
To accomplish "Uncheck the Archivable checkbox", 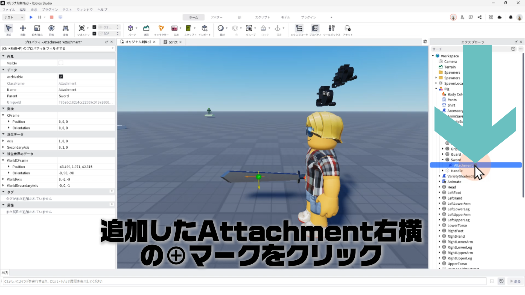I will pyautogui.click(x=61, y=77).
